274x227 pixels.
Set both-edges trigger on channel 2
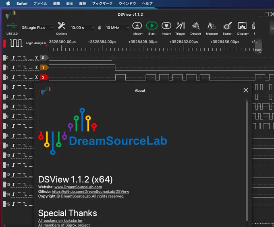[36, 77]
